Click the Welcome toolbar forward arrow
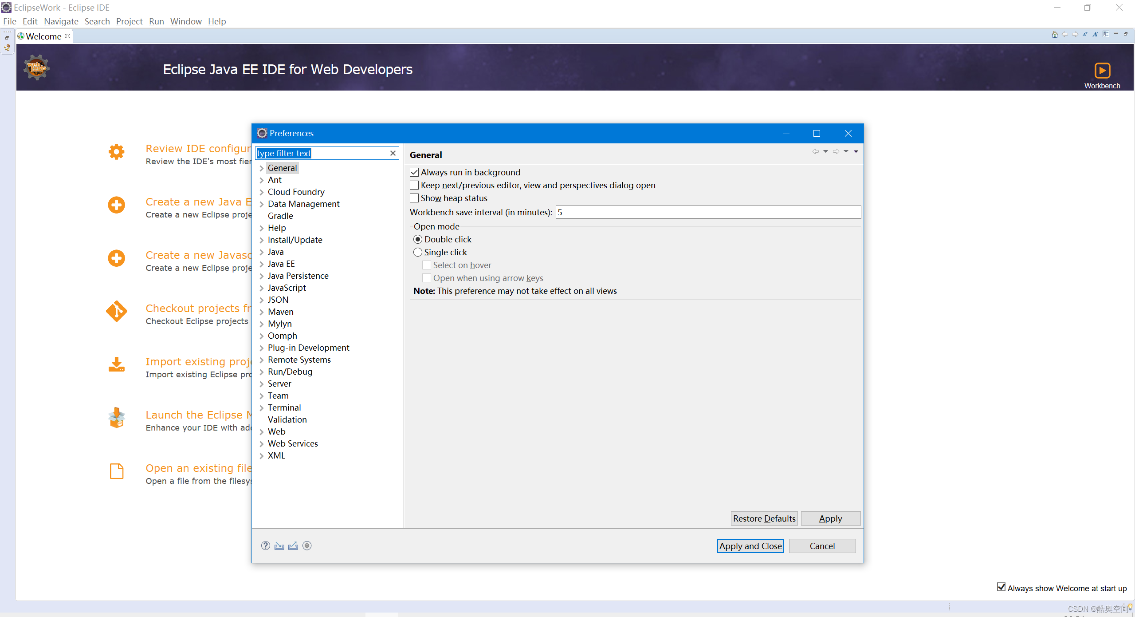Screen dimensions: 1135x617 point(1075,35)
